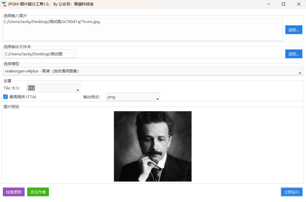Open the realesrgan-x4plus model dropdown
This screenshot has width=306, height=202.
(x=153, y=71)
